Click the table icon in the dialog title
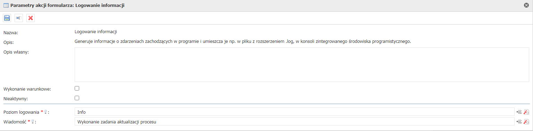The height and width of the screenshot is (131, 533). pyautogui.click(x=6, y=6)
